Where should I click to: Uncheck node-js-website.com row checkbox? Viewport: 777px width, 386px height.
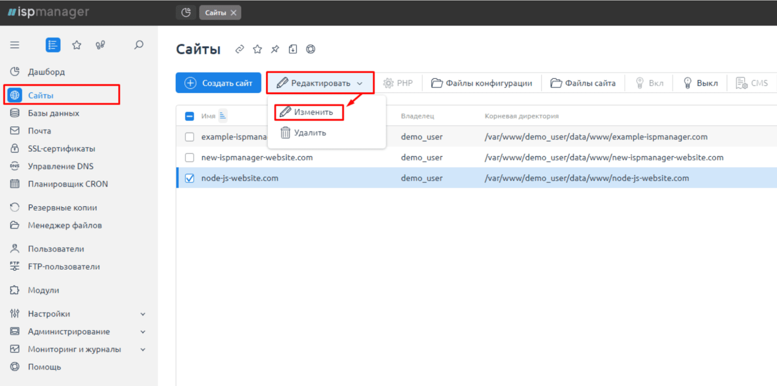190,178
